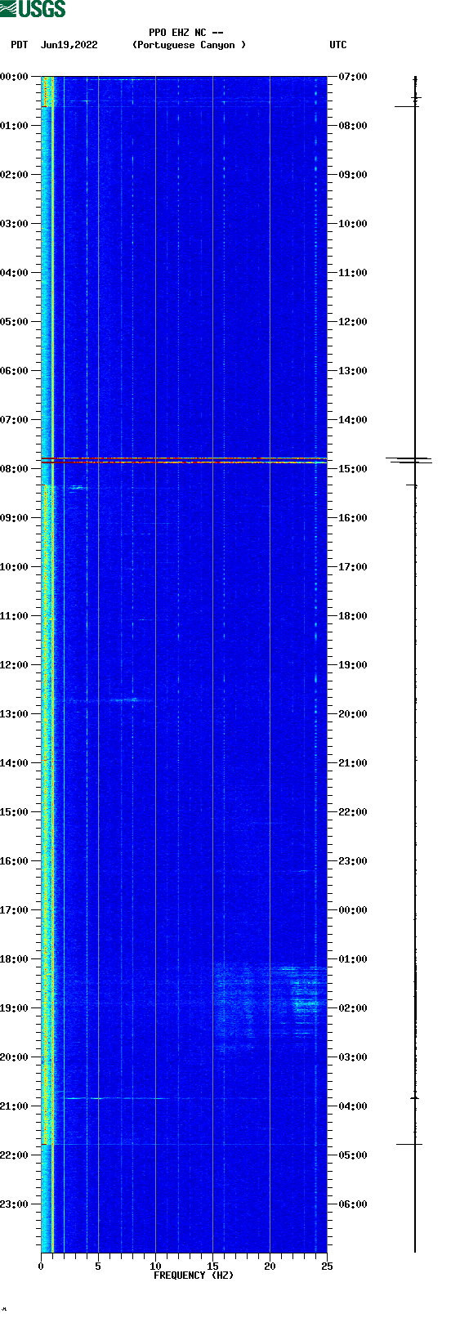Viewport: 451px width, 1318px height.
Task: Click the 11:00 PDT time label
Action: [14, 615]
